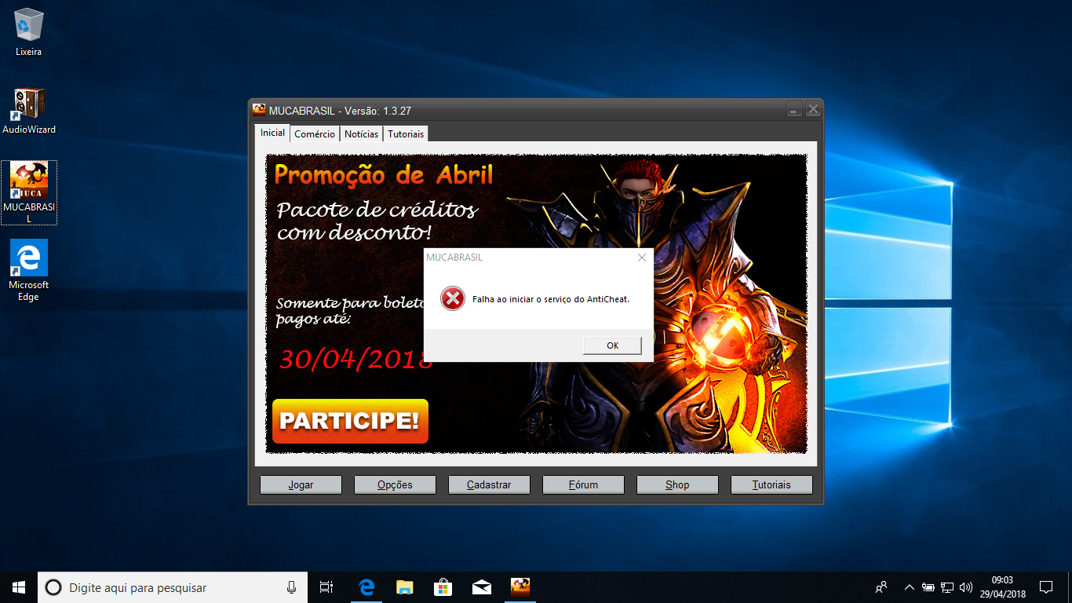Expand hidden system tray icons
1072x603 pixels.
tap(909, 587)
